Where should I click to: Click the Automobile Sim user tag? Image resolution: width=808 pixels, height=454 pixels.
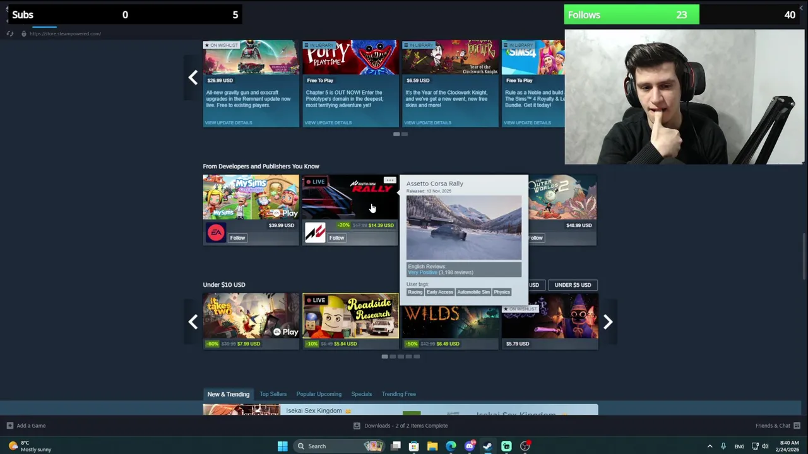click(473, 292)
